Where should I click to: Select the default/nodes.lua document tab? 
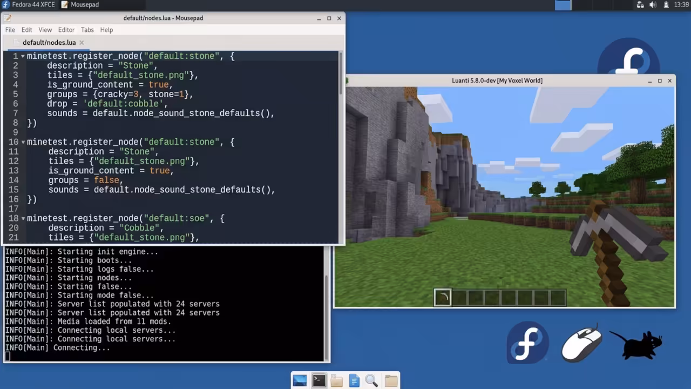(49, 43)
